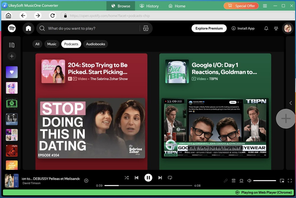Click the browser home icon in toolbar
Screen dimensions: 296x198
[x=8, y=15]
